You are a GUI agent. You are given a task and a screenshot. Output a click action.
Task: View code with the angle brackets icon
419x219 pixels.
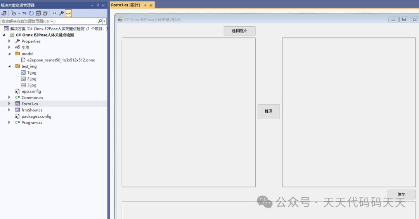(55, 13)
